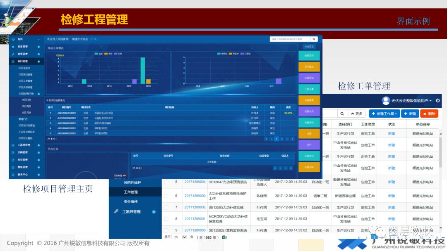This screenshot has height=251, width=447.
Task: Open work order 20171209003
Action: click(195, 196)
